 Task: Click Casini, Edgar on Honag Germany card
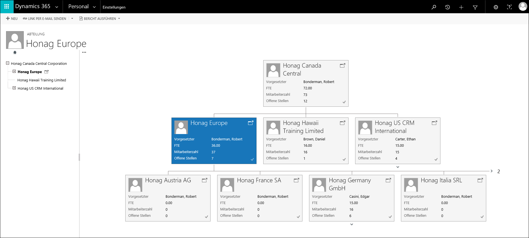click(359, 197)
